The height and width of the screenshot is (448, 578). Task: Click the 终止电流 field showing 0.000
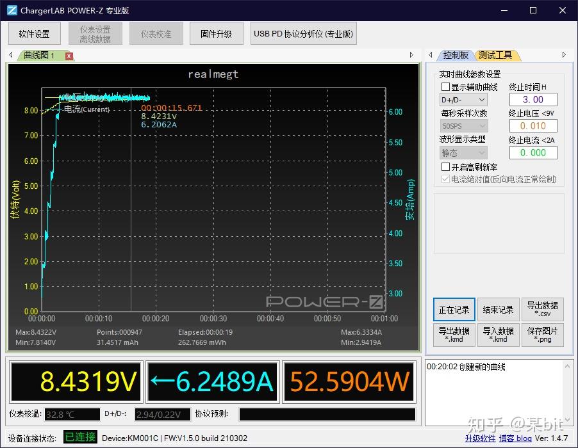point(533,152)
